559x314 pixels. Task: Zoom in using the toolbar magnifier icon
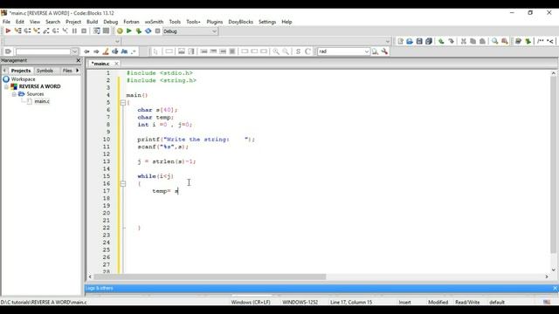[x=276, y=51]
